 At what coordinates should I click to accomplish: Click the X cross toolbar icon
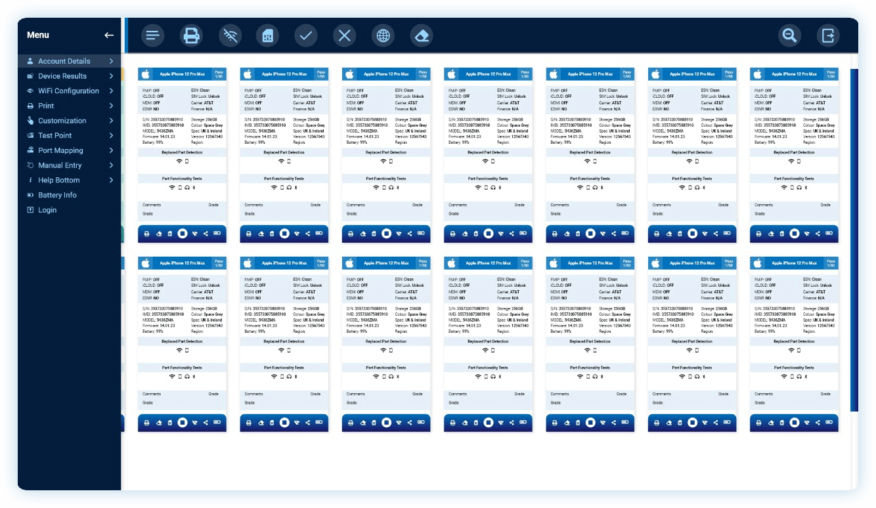[345, 35]
